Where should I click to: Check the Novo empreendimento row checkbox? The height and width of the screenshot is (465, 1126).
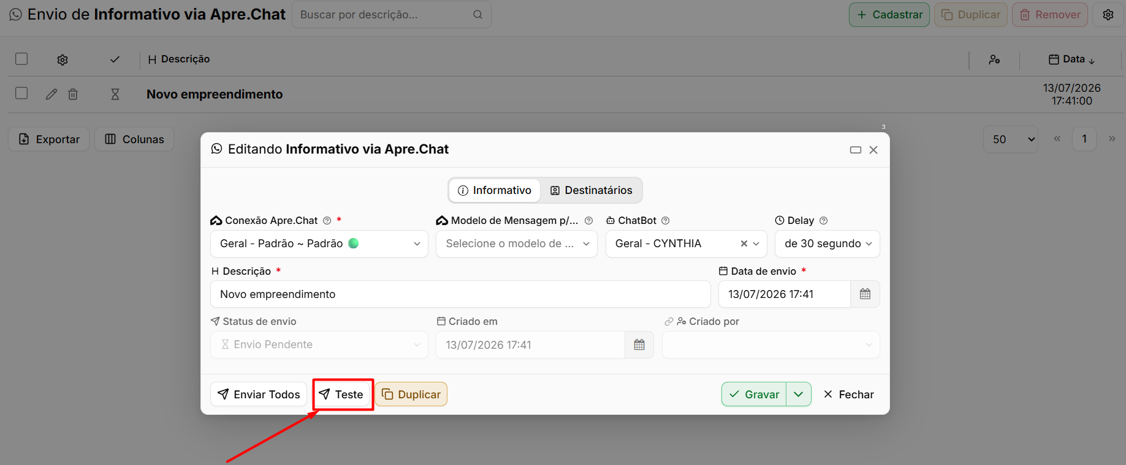[x=21, y=93]
